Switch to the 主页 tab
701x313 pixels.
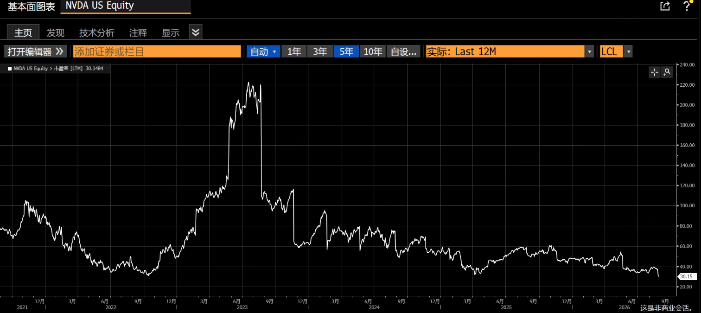23,32
